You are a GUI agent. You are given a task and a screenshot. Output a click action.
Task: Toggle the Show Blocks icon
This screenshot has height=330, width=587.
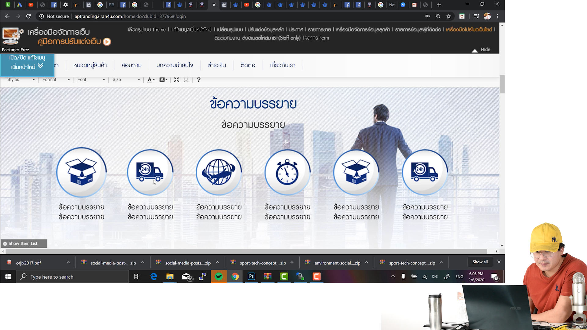click(186, 80)
